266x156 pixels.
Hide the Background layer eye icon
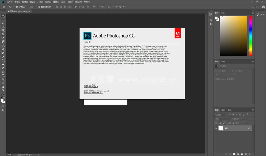coord(216,128)
